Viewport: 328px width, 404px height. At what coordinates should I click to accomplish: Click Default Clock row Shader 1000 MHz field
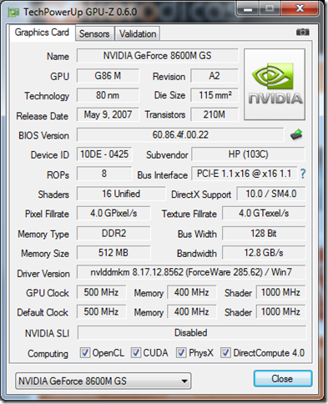pyautogui.click(x=280, y=311)
